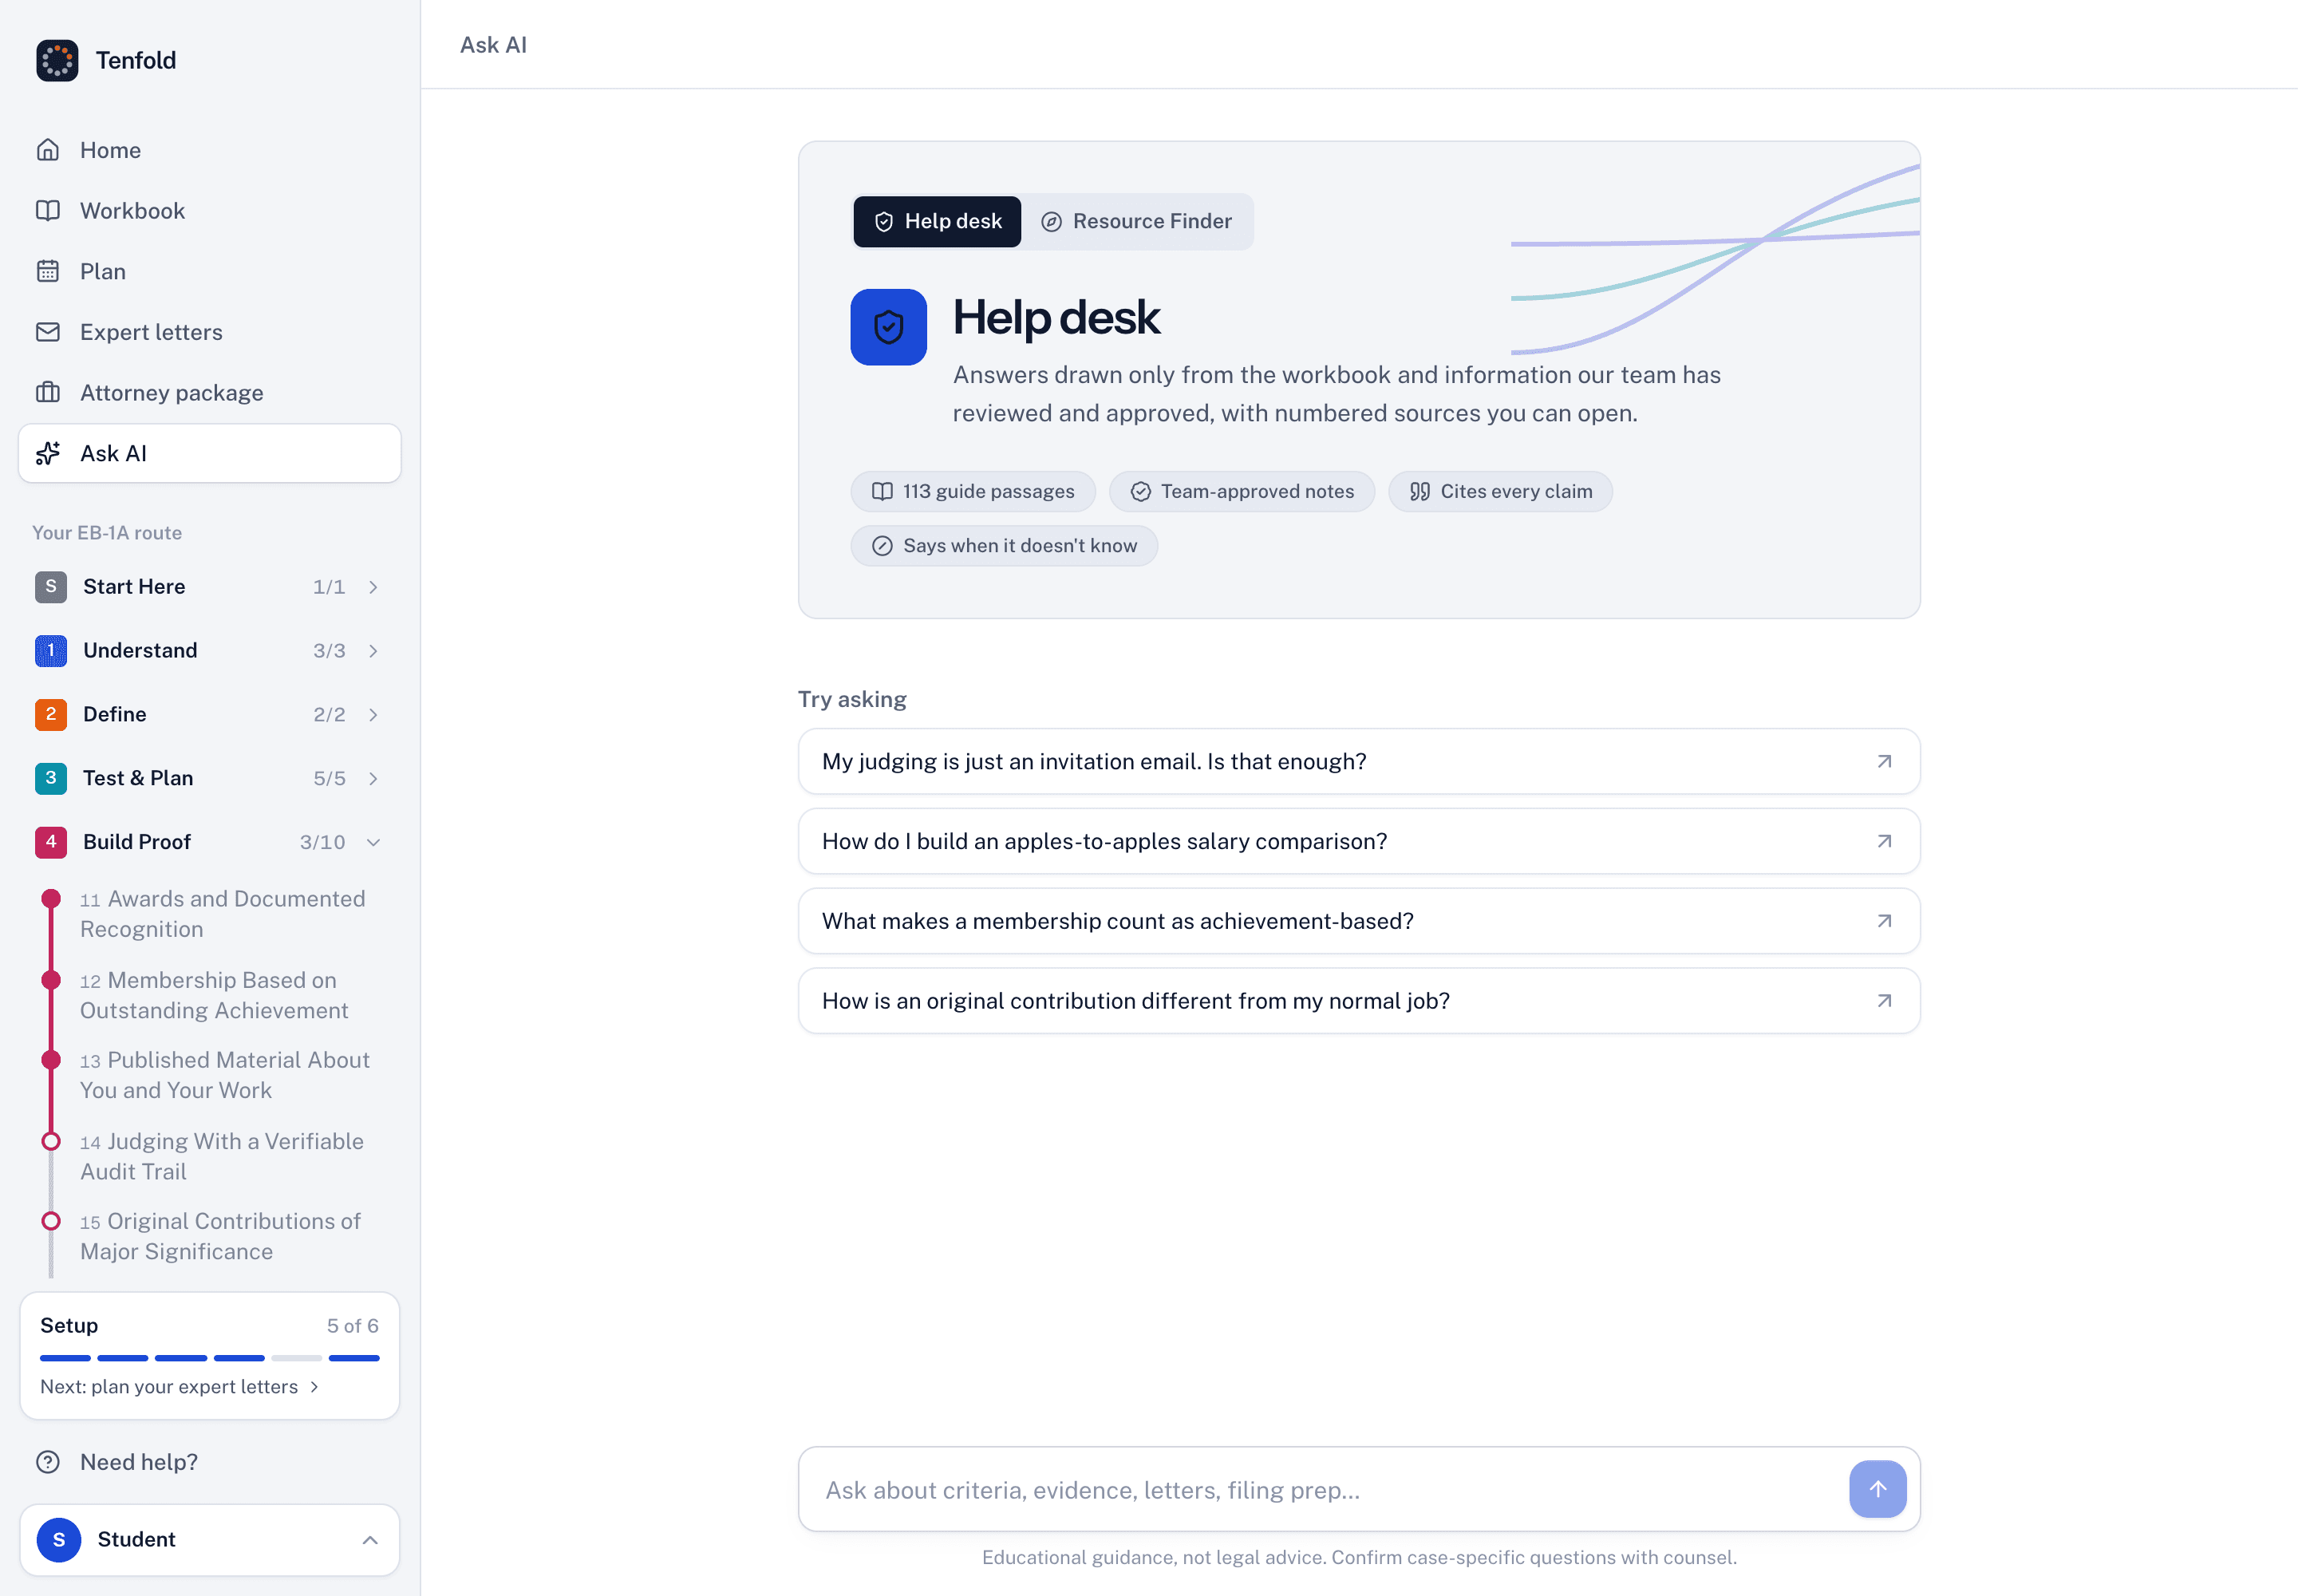The height and width of the screenshot is (1596, 2298).
Task: Click the "5 of 6" setup count
Action: point(353,1326)
